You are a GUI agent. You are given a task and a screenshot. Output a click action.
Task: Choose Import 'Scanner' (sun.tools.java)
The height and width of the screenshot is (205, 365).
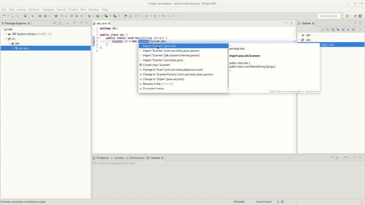pyautogui.click(x=183, y=60)
